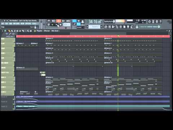The height and width of the screenshot is (130, 173).
Task: Click the master pitch knob beside volume
Action: pos(44,24)
